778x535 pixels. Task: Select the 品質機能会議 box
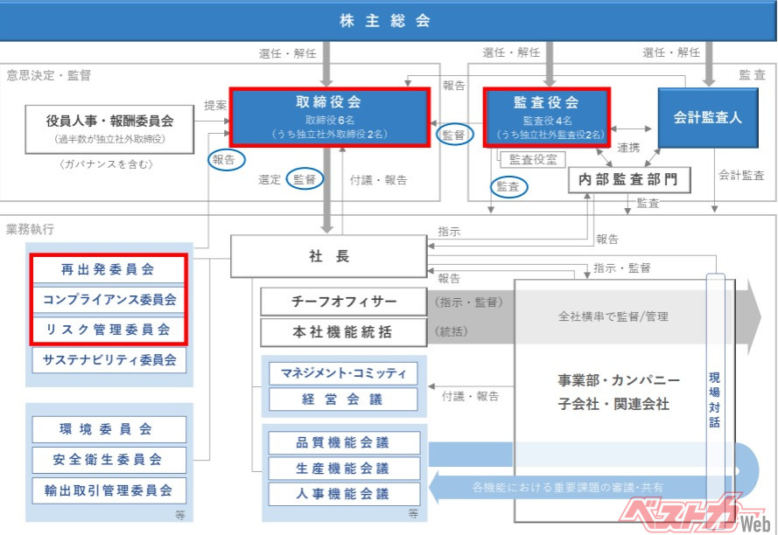pos(343,442)
